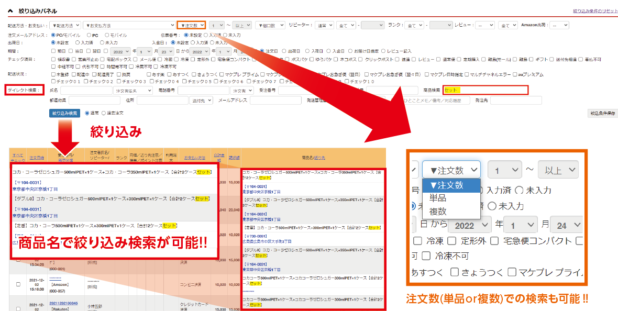The width and height of the screenshot is (618, 311).
Task: Open the 送付先 dropdown beside 住所 field
Action: tap(201, 101)
